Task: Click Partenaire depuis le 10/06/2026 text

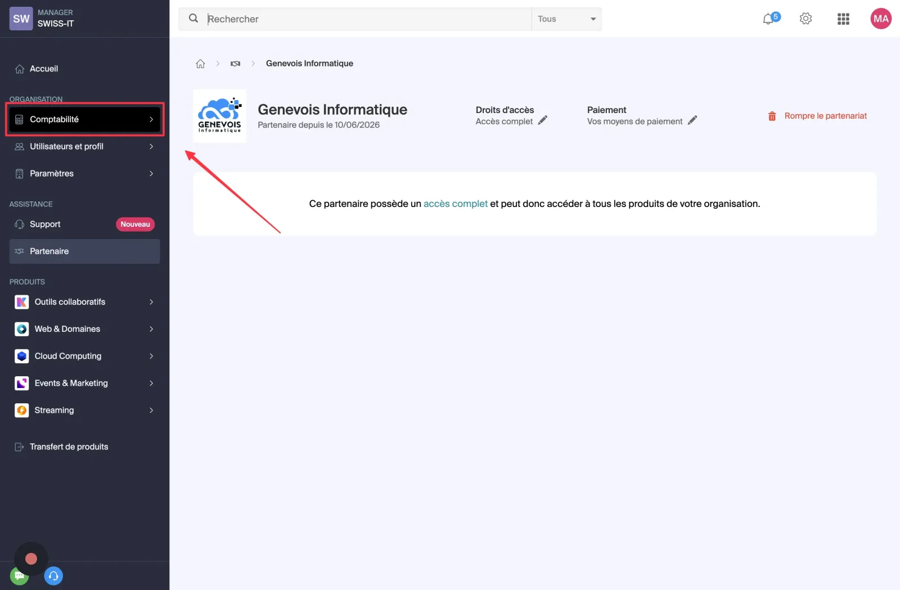Action: [318, 125]
